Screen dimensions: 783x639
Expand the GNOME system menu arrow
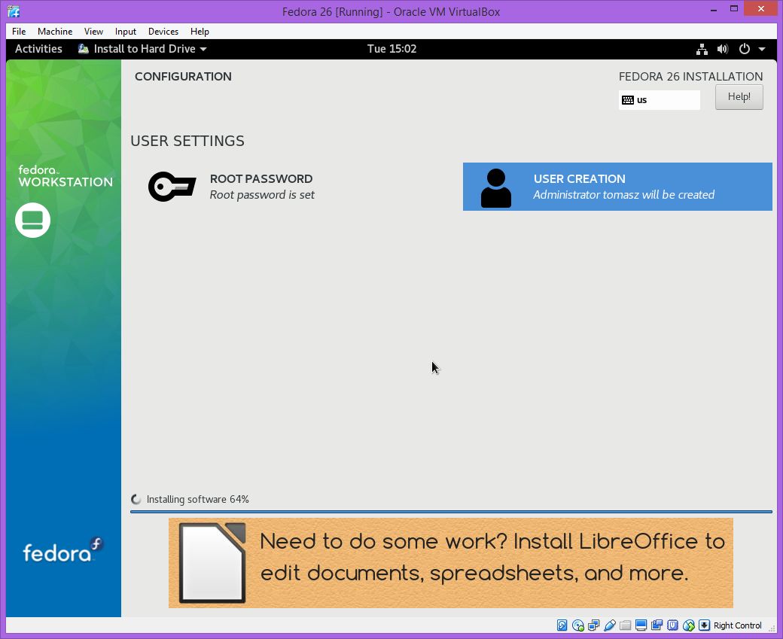pos(762,49)
